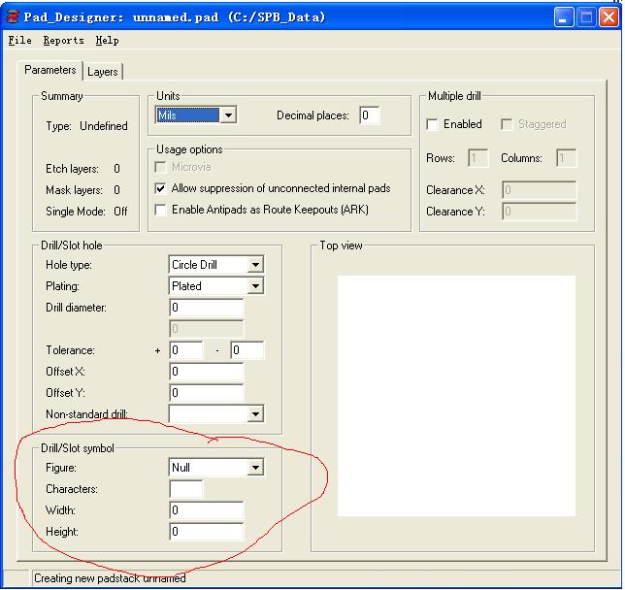Switch to the Parameters tab

(x=50, y=70)
